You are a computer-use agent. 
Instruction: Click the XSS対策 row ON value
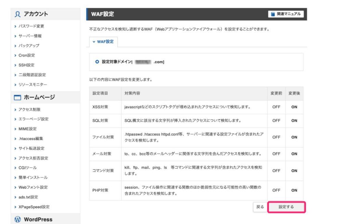(x=294, y=107)
